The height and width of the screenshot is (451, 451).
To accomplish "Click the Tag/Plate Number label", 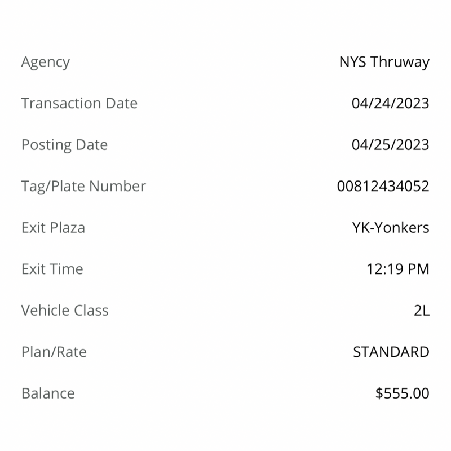I will point(83,187).
